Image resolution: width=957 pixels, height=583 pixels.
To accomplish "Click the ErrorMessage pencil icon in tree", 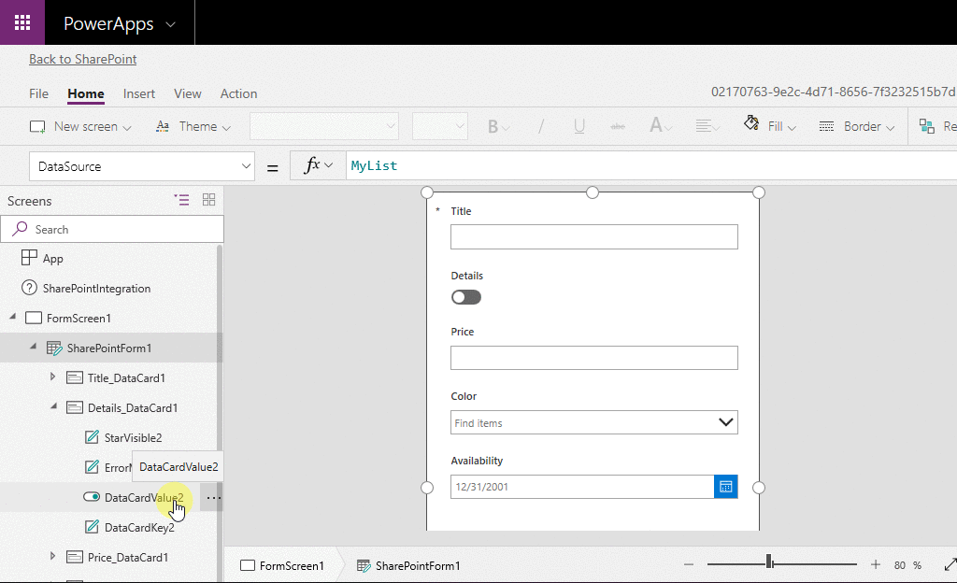I will point(92,467).
